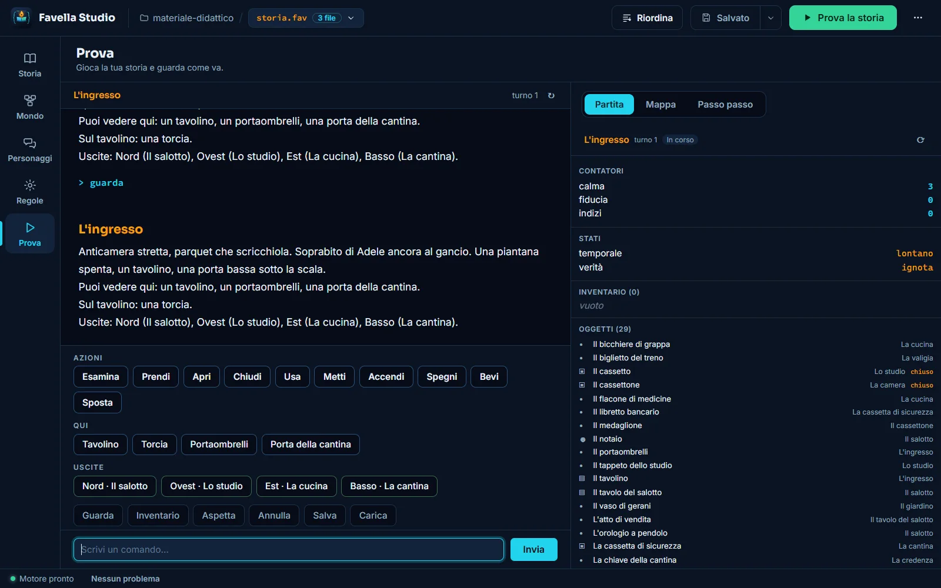The image size is (941, 588).
Task: Select Il cassetto in the objects list
Action: tap(756, 371)
